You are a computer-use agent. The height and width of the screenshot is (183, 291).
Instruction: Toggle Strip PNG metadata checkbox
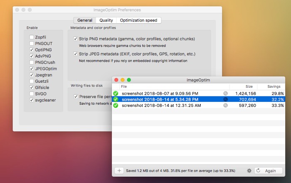click(75, 39)
